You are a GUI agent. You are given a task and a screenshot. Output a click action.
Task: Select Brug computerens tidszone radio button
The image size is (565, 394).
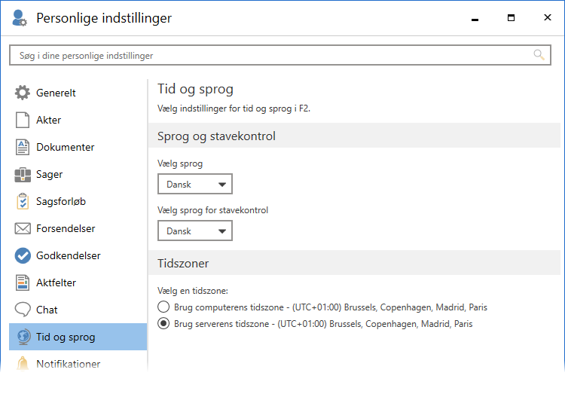(x=163, y=307)
